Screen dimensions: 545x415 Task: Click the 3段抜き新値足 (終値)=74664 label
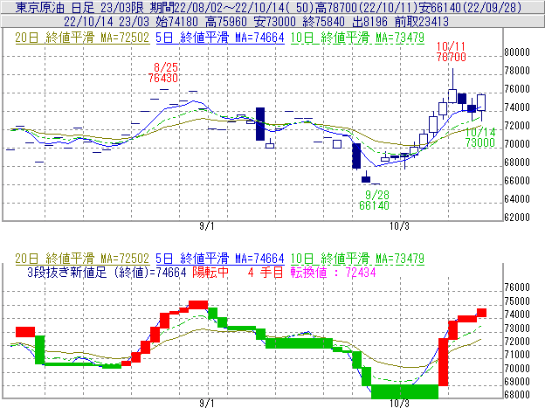[107, 272]
